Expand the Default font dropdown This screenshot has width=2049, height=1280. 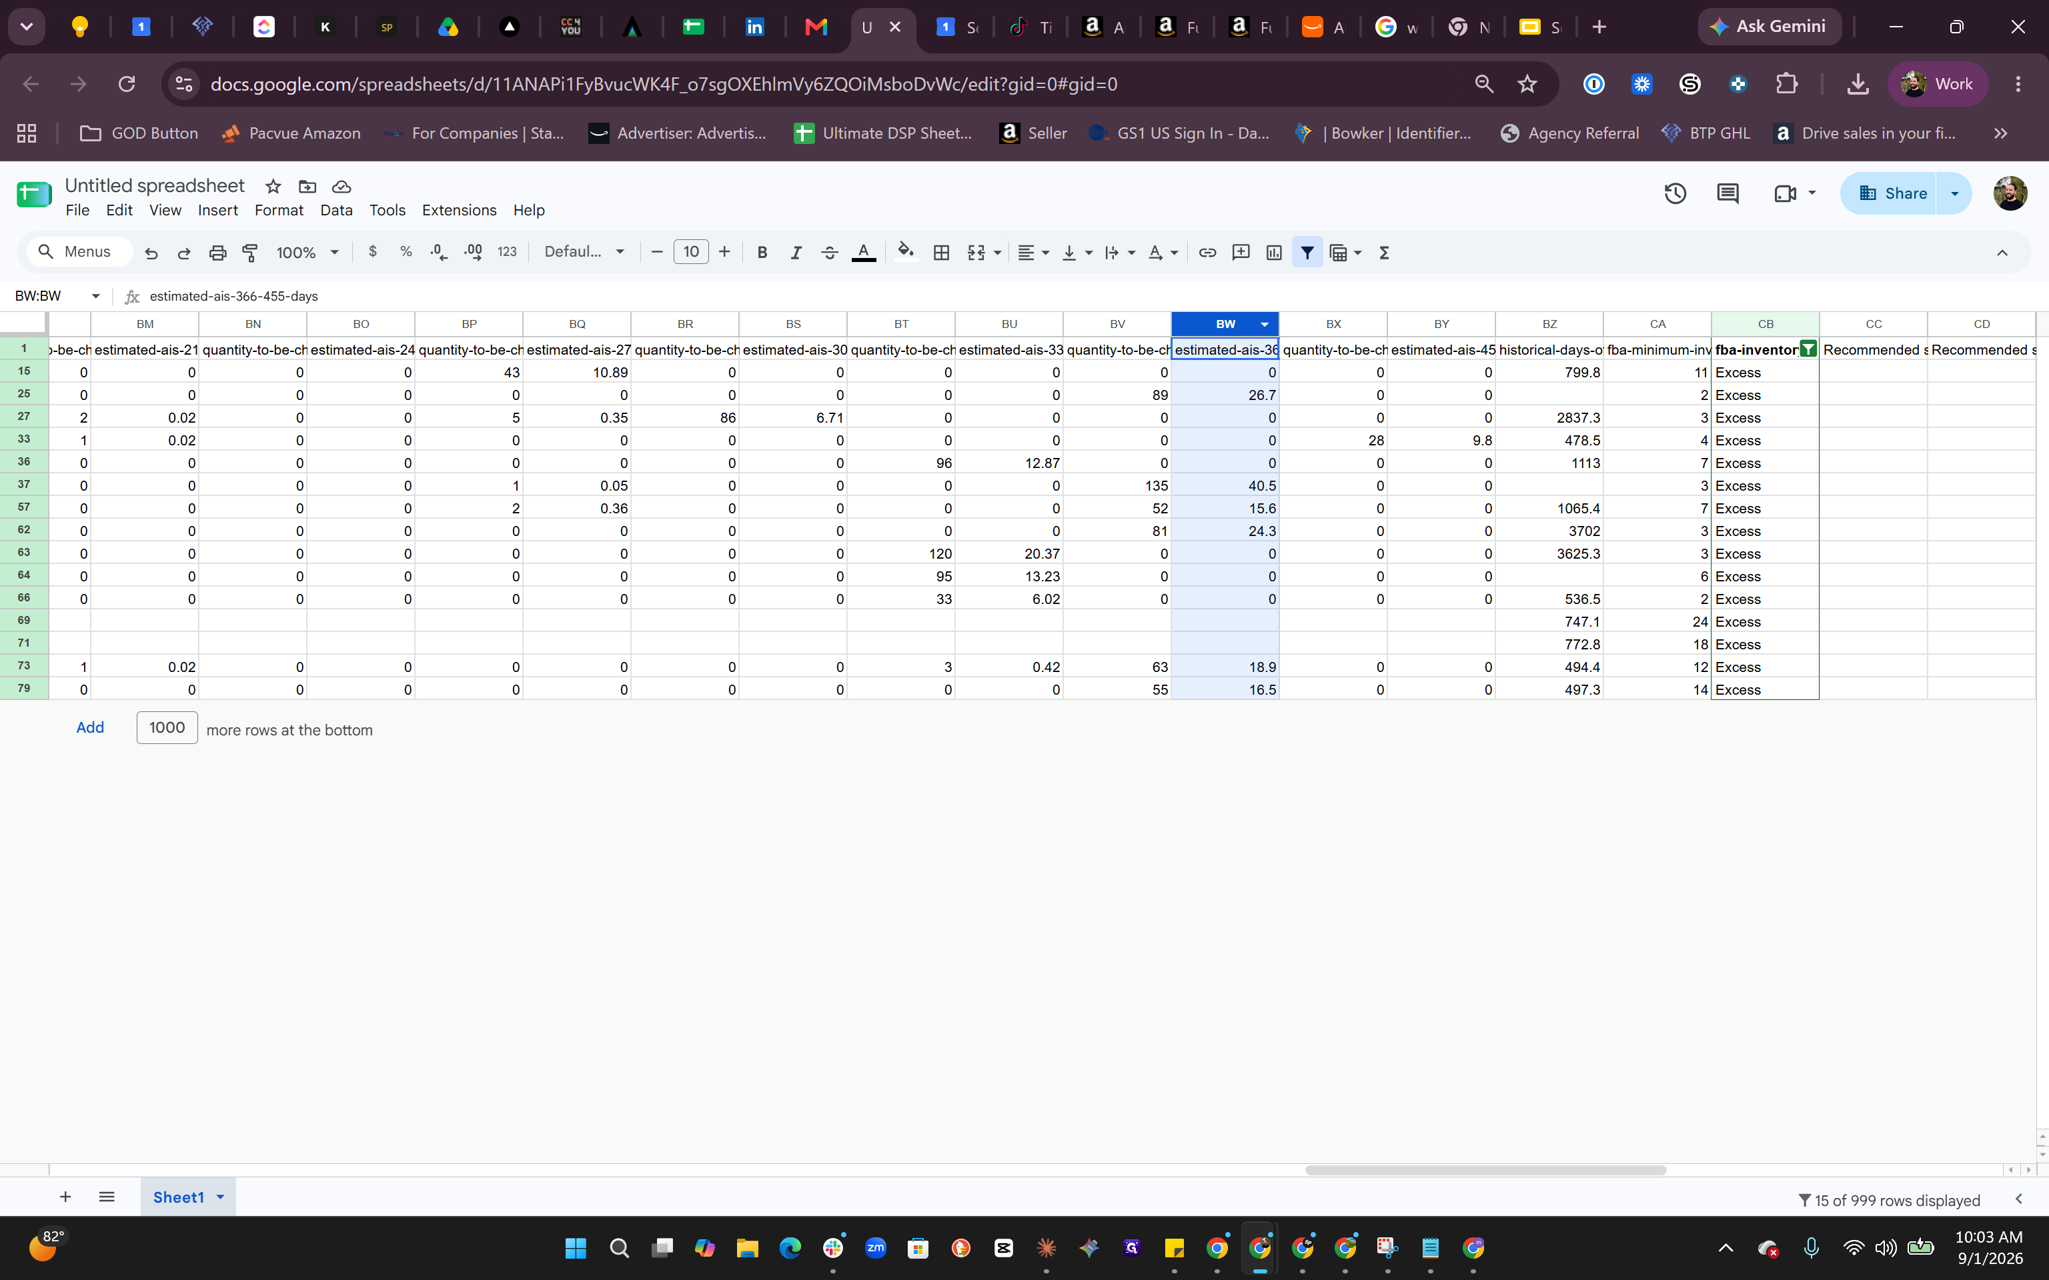(584, 252)
